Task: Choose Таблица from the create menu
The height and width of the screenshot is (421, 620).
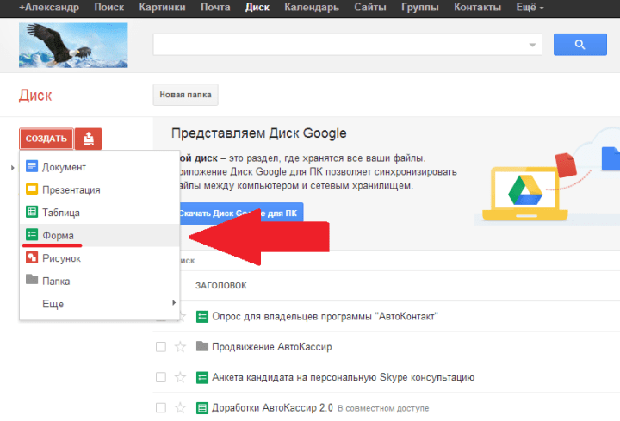Action: [x=100, y=213]
